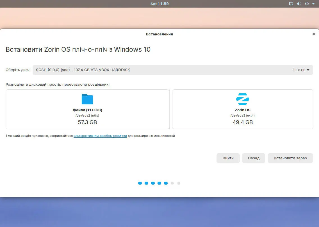The height and width of the screenshot is (227, 319).
Task: Click the /dev/sda3 (ext4) label
Action: pyautogui.click(x=243, y=115)
